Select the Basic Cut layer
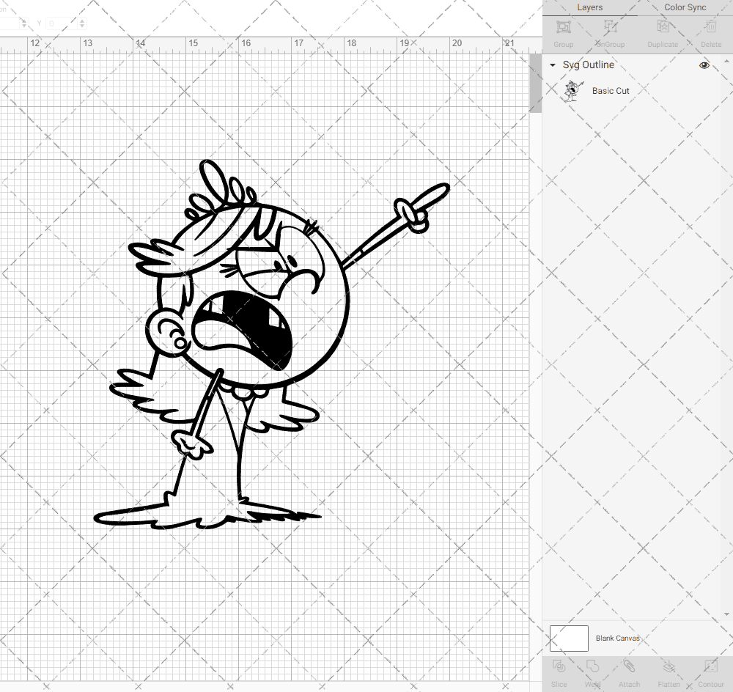 pos(611,91)
